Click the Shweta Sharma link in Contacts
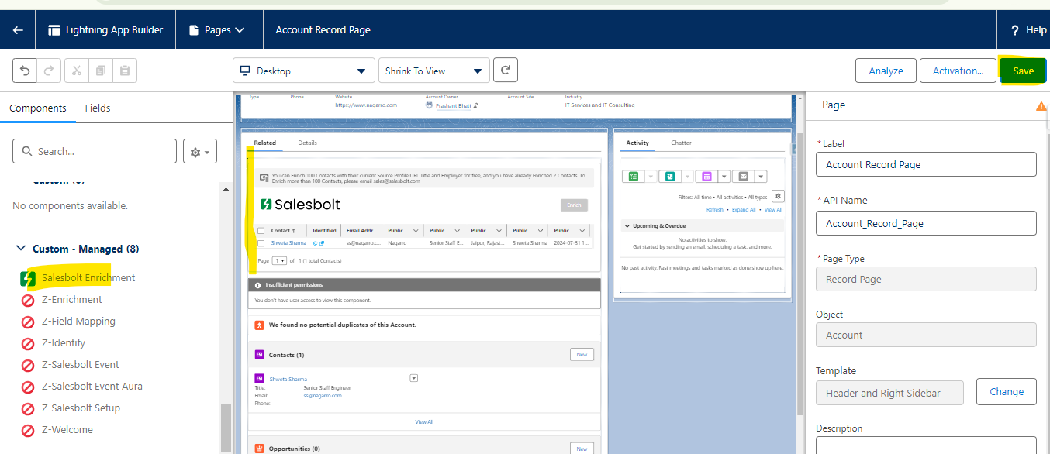 [288, 380]
